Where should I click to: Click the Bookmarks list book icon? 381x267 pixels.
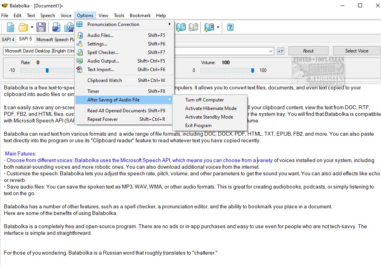point(209,27)
